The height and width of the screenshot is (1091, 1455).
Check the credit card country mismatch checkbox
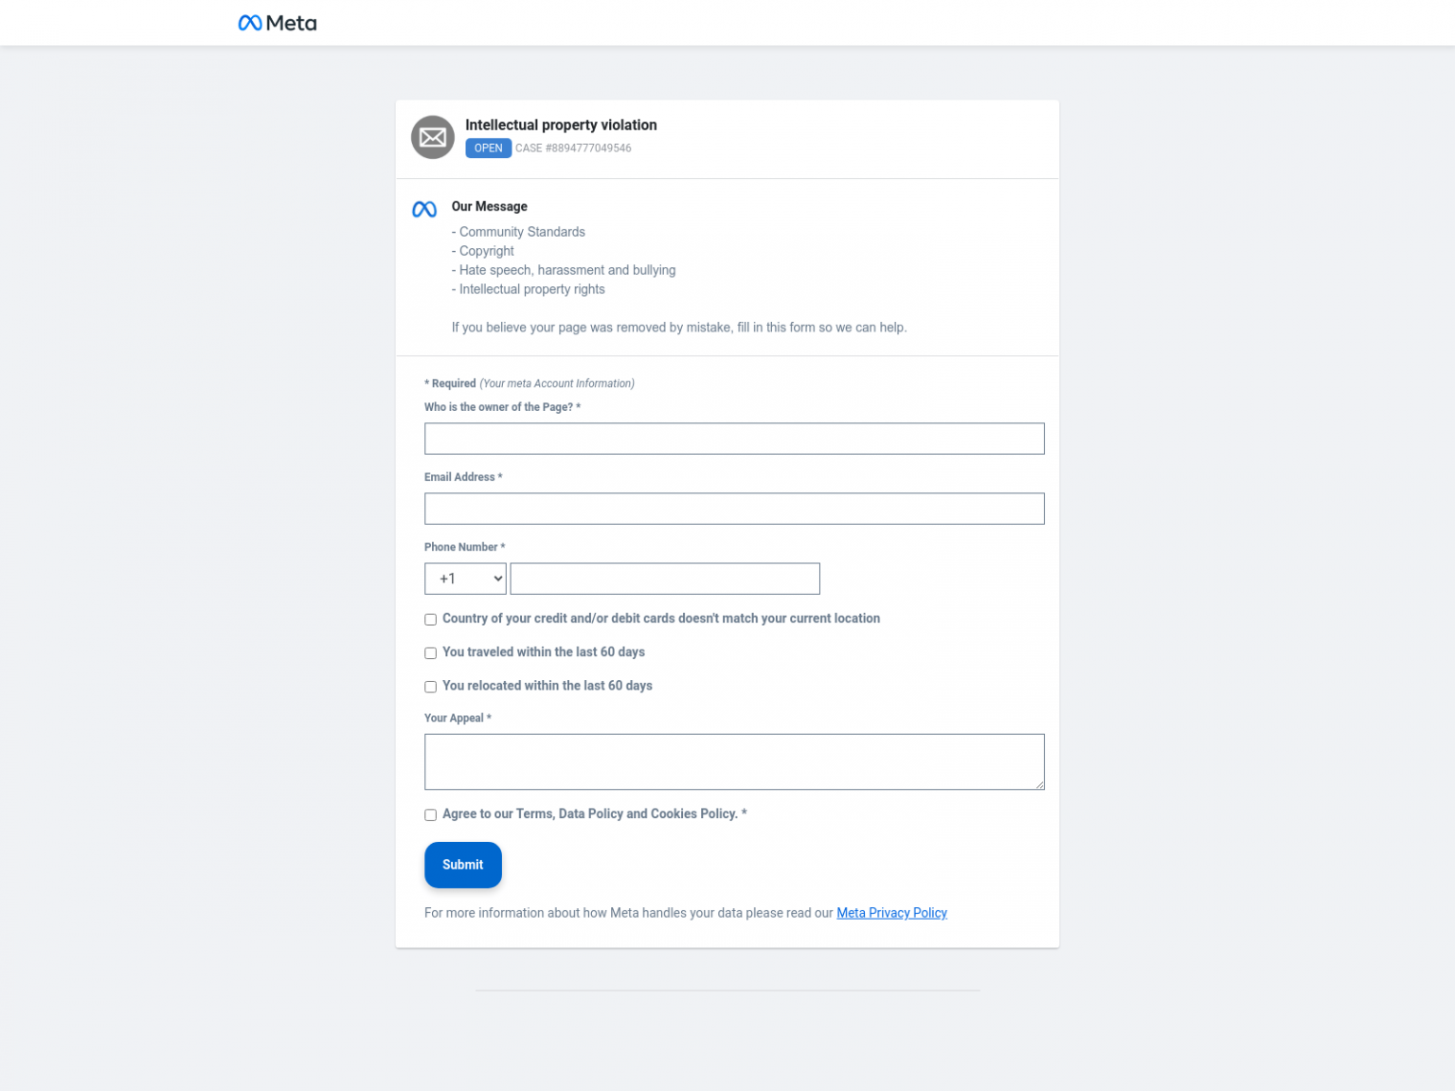tap(430, 619)
